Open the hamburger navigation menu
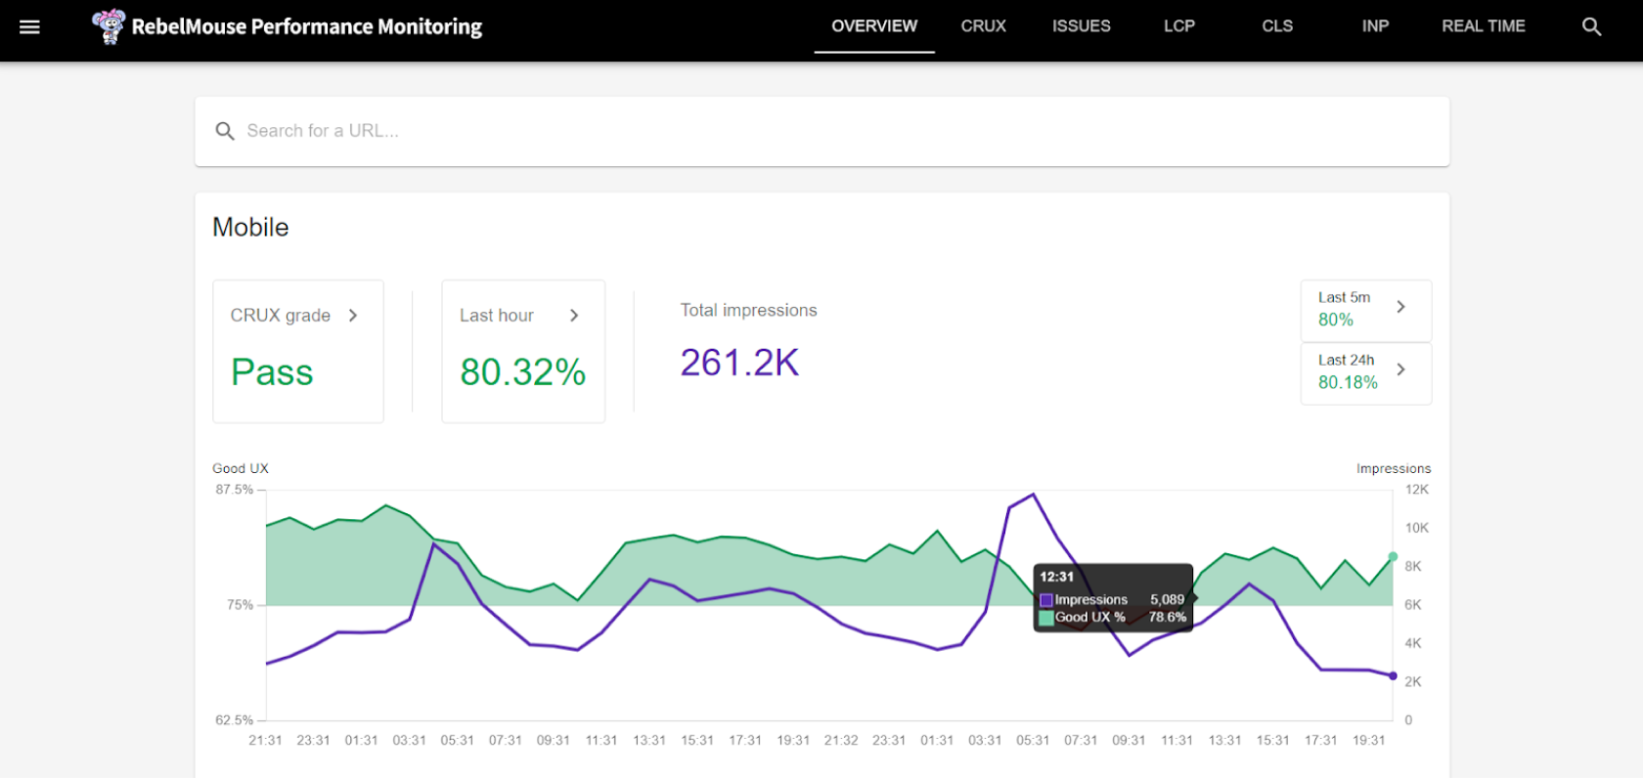Image resolution: width=1643 pixels, height=778 pixels. (x=29, y=26)
